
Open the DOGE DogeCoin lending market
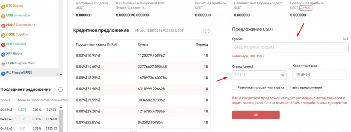[18, 34]
